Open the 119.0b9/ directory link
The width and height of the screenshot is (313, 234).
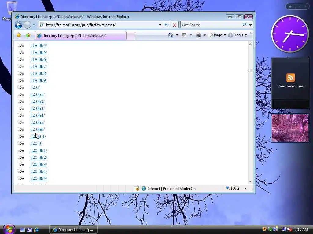pyautogui.click(x=39, y=80)
